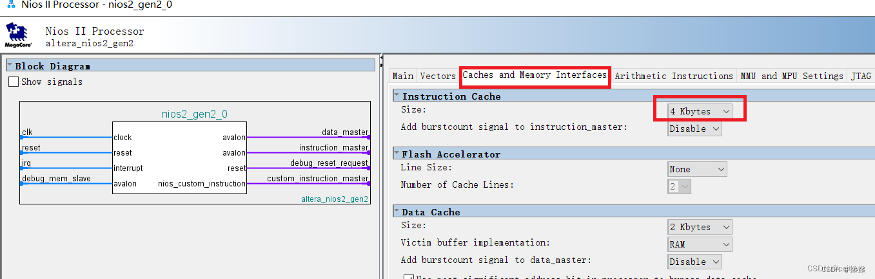The image size is (875, 279).
Task: Click the interrupt port label
Action: point(128,168)
